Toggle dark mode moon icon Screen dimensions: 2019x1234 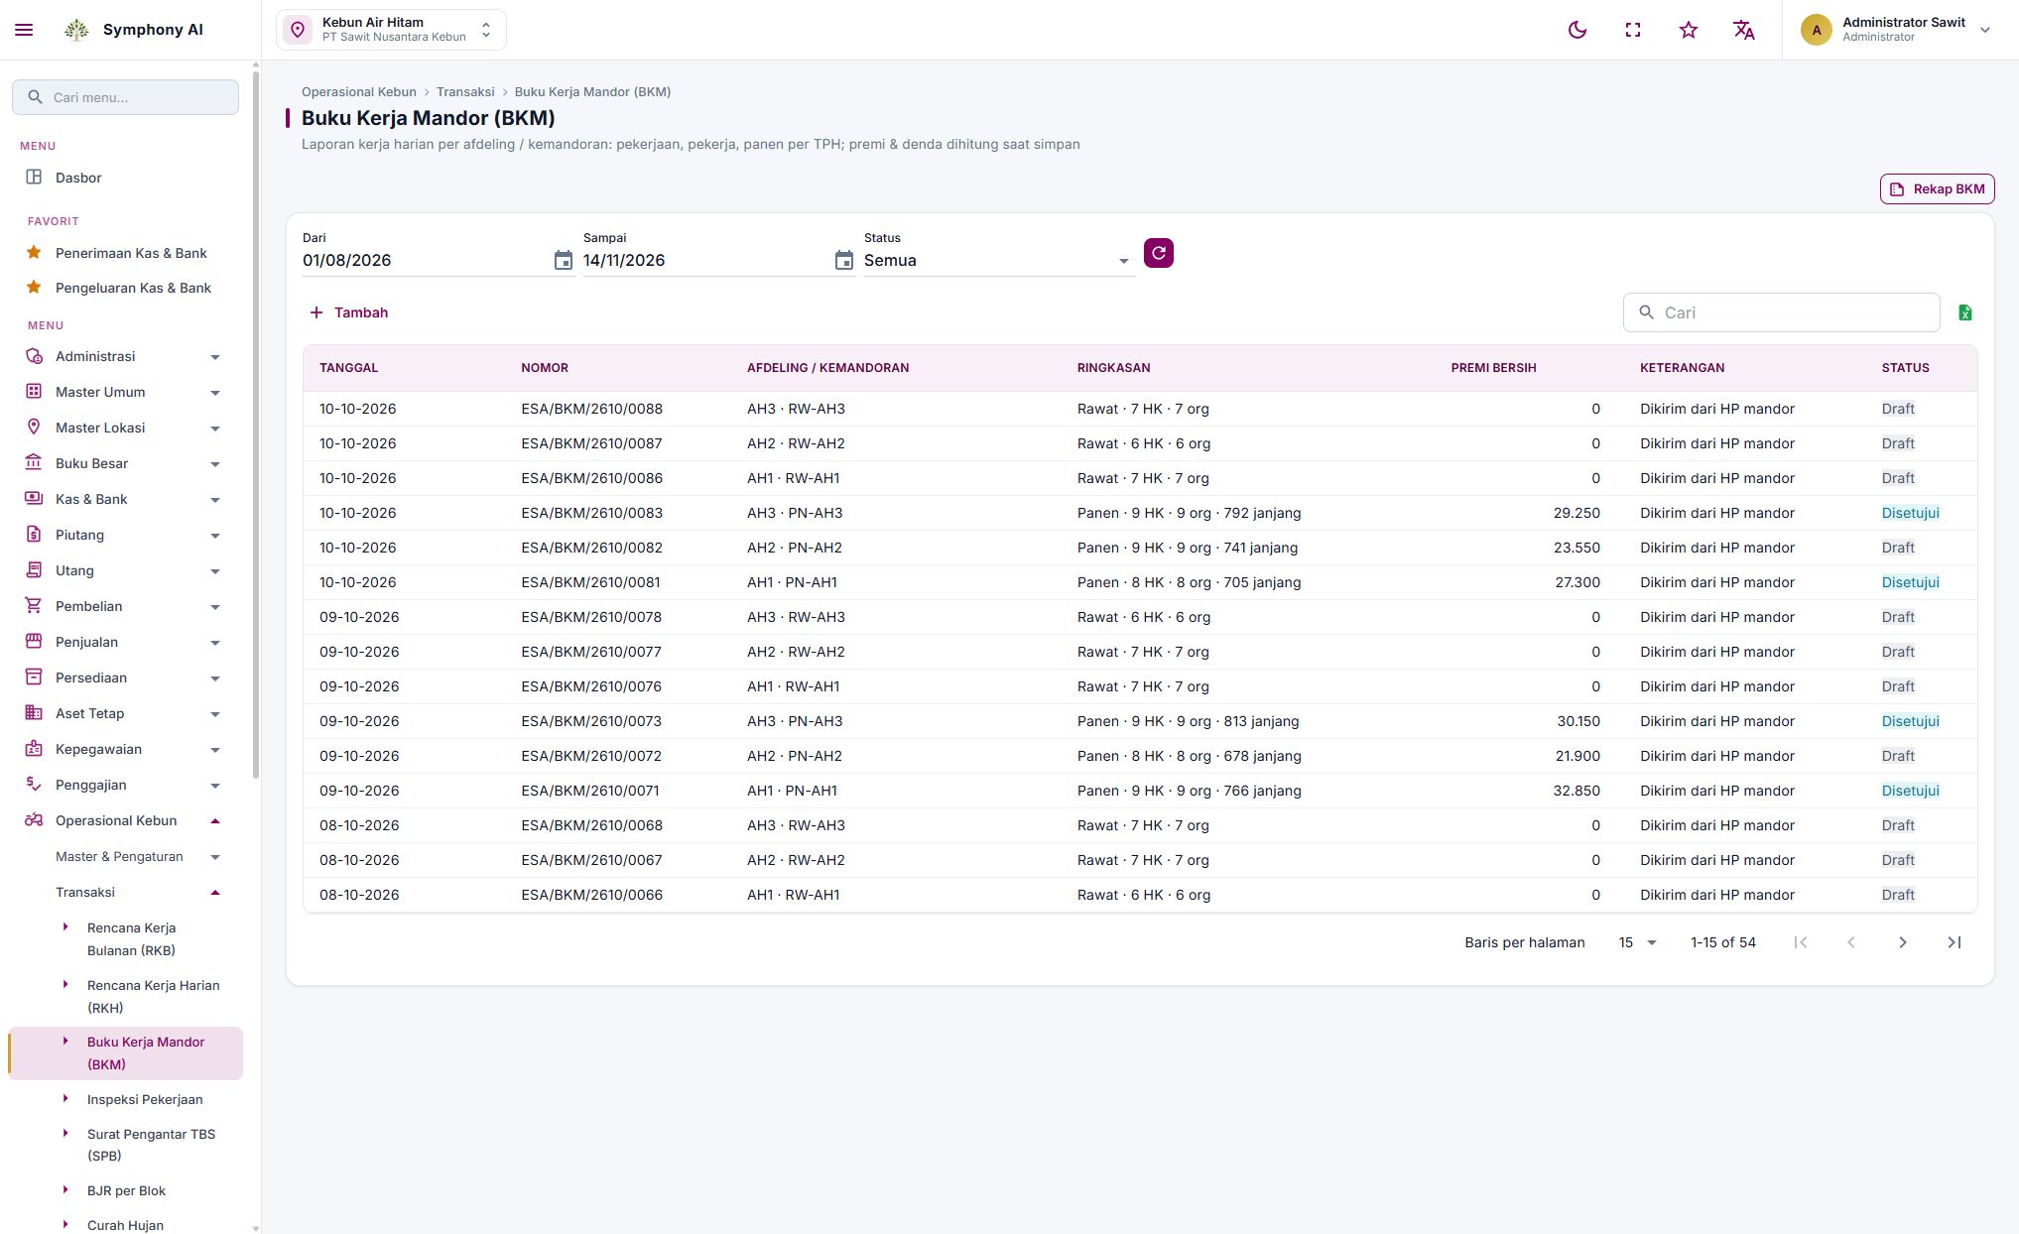tap(1577, 30)
